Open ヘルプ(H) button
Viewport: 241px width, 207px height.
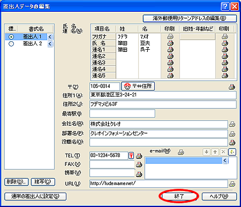click(x=219, y=196)
